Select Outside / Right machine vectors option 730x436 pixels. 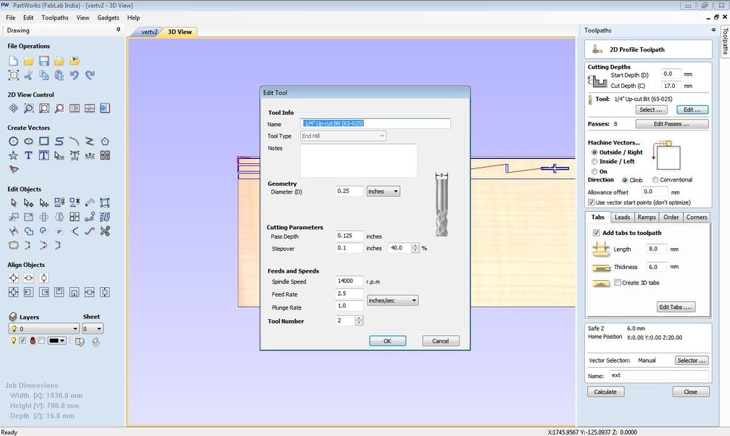[594, 152]
